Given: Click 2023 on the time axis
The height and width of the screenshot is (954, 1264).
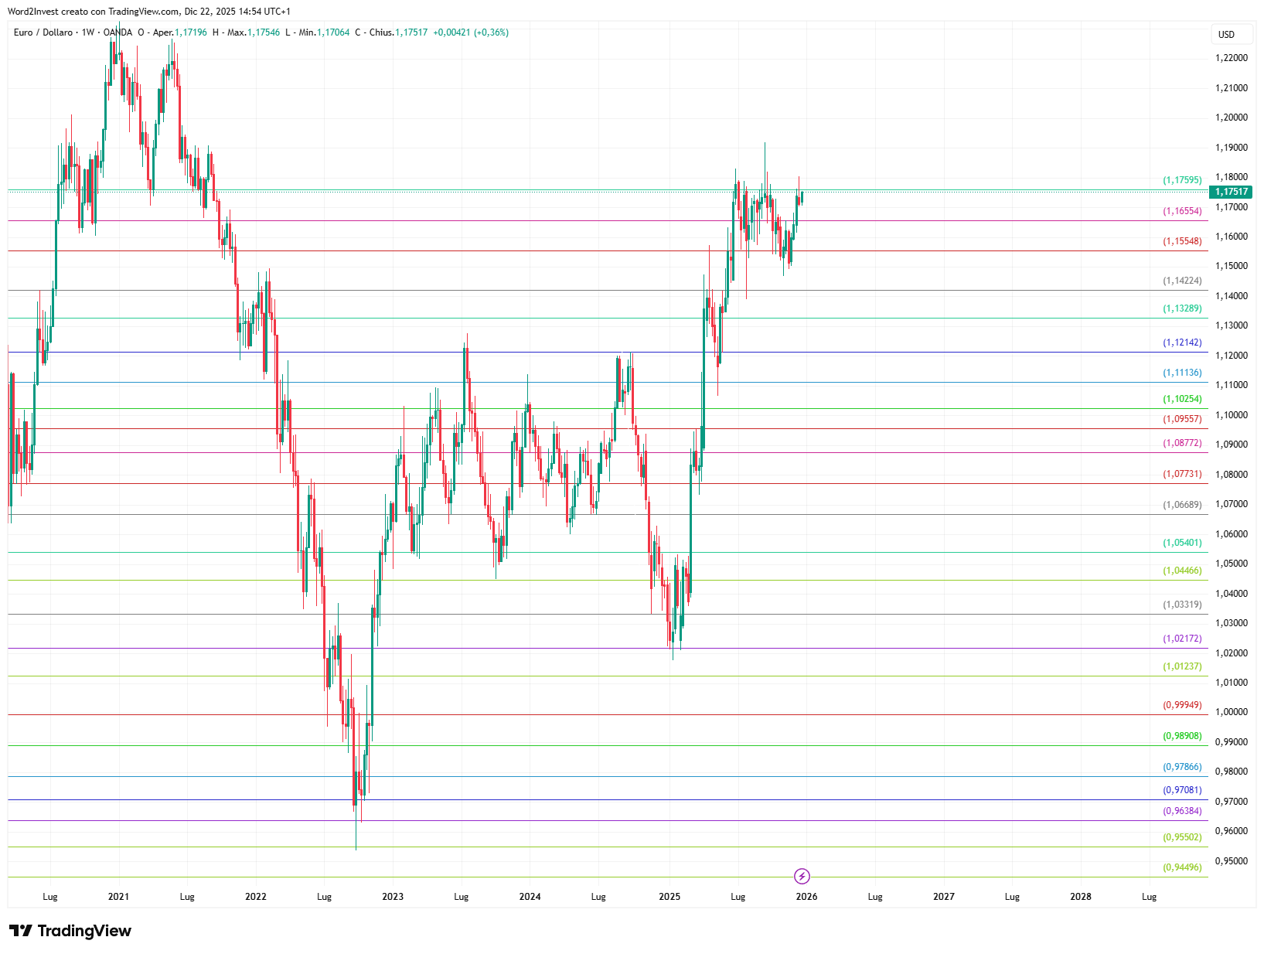Looking at the screenshot, I should tap(393, 897).
